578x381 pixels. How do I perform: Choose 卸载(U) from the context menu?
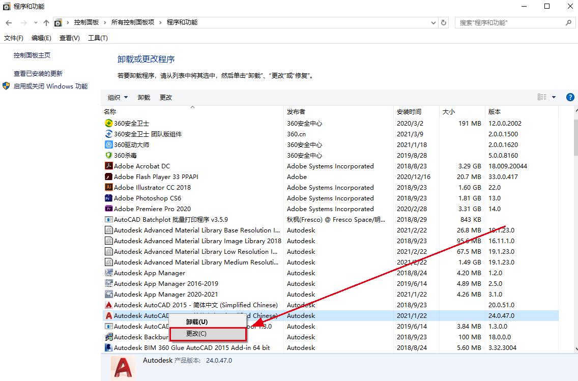click(208, 321)
